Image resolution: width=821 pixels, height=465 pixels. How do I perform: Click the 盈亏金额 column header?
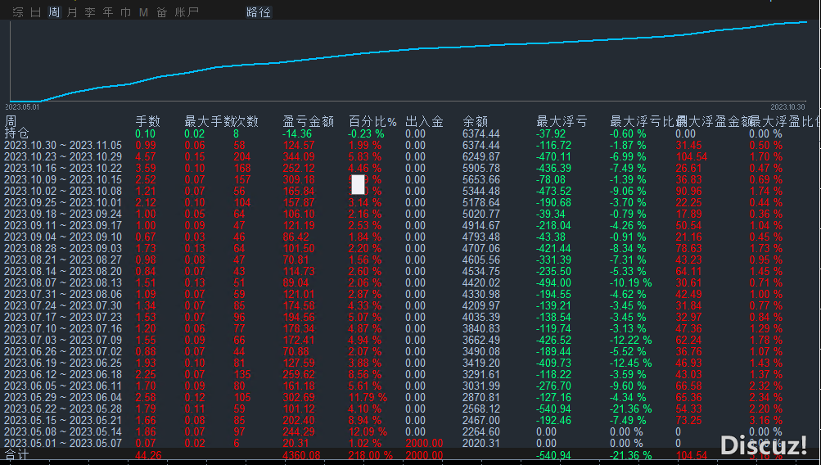tap(308, 121)
